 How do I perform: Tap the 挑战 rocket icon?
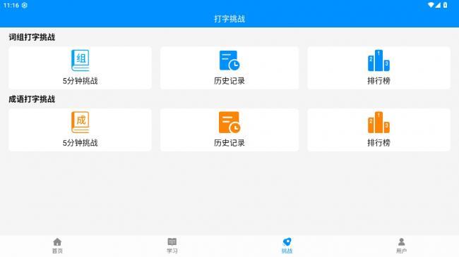pos(287,242)
